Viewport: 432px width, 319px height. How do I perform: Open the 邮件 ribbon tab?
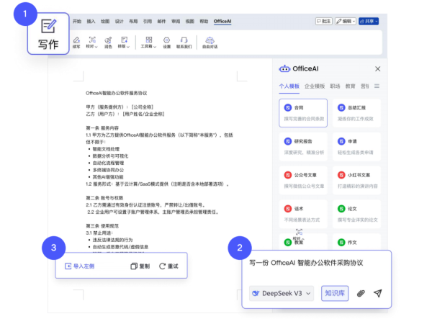161,21
